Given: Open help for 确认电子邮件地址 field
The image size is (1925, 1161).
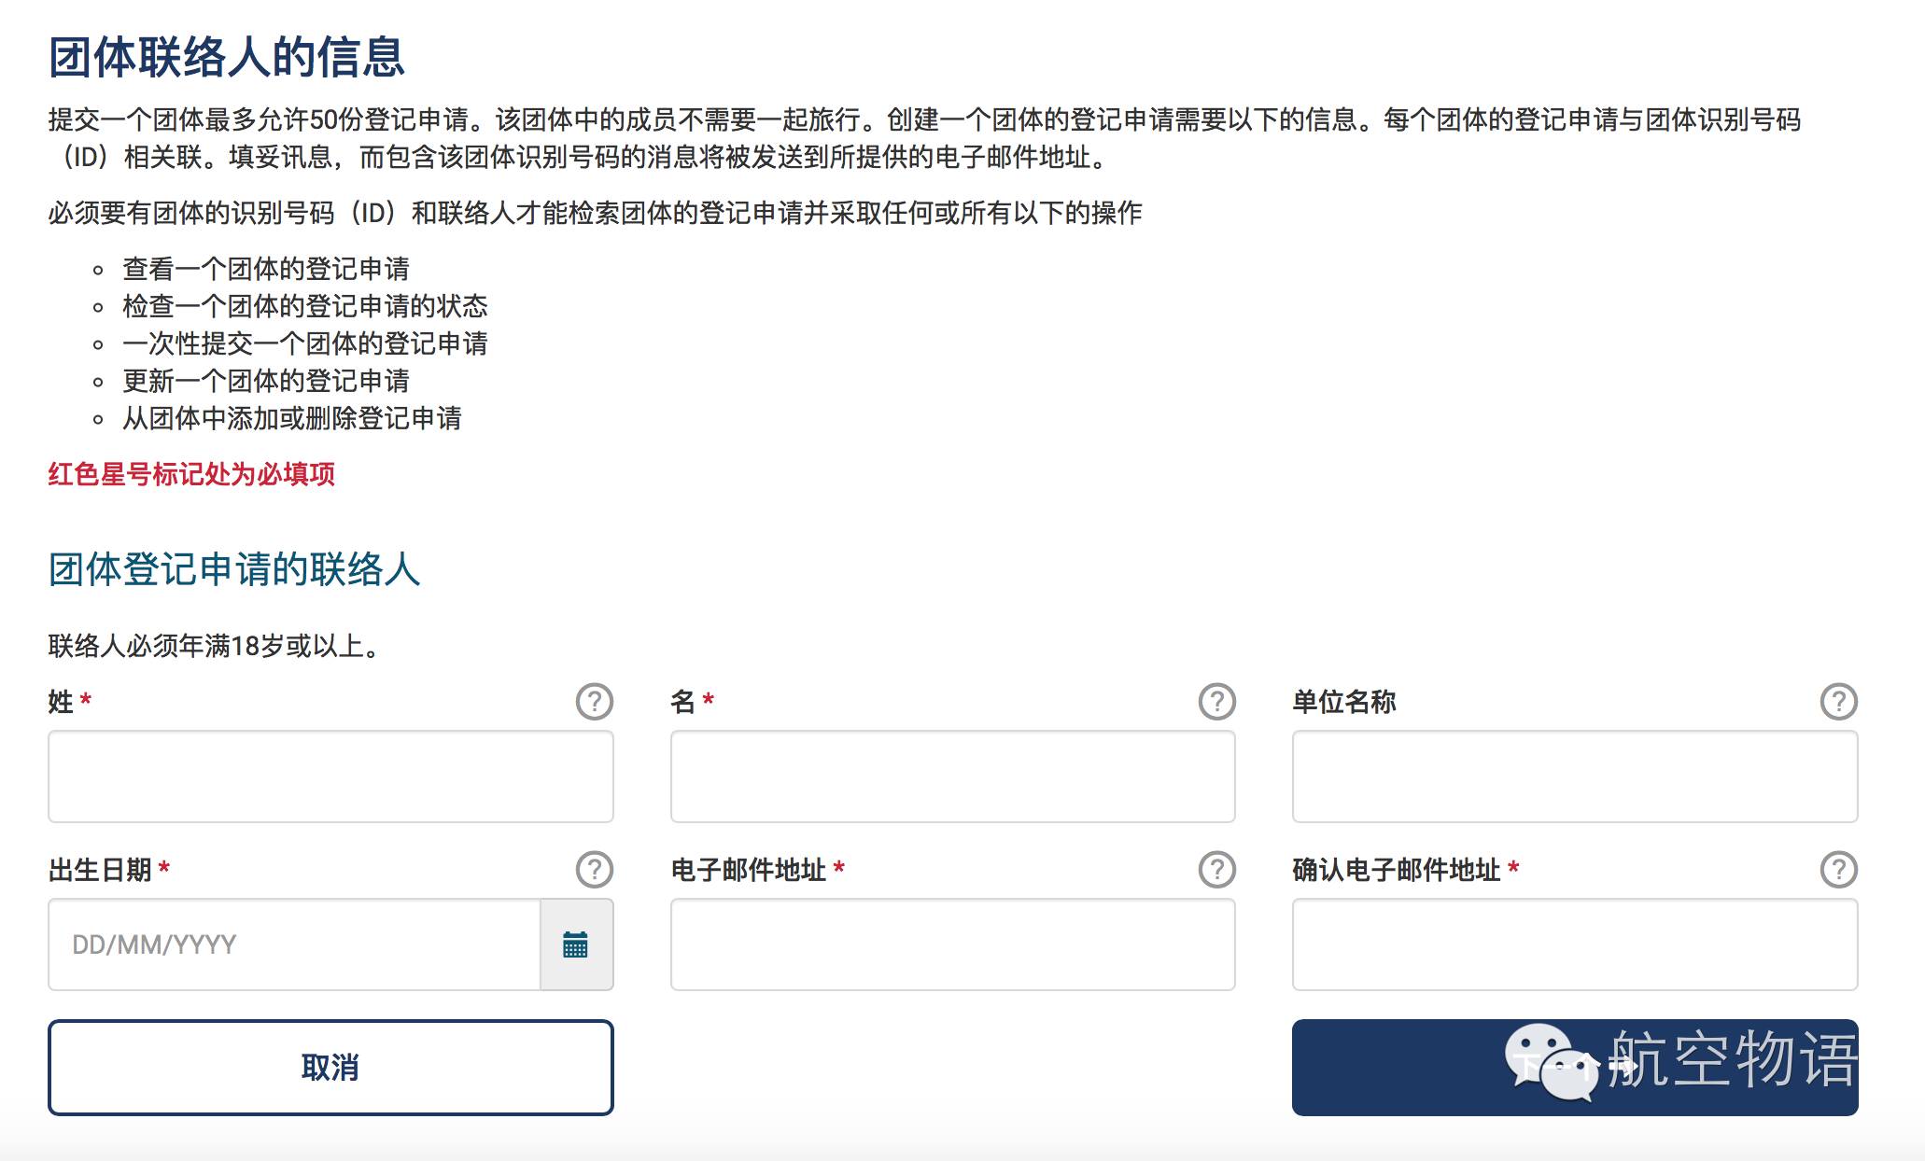Looking at the screenshot, I should point(1838,869).
